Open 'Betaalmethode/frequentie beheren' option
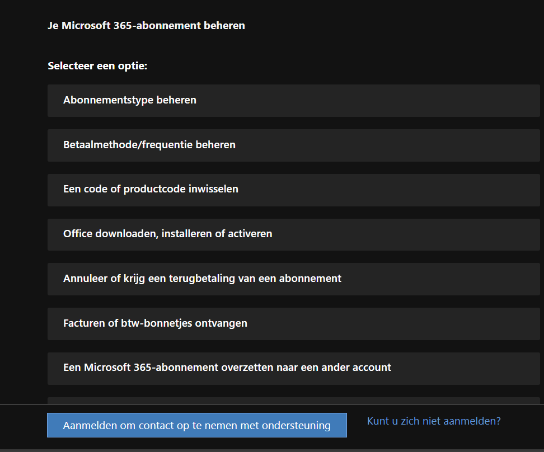 pos(293,145)
